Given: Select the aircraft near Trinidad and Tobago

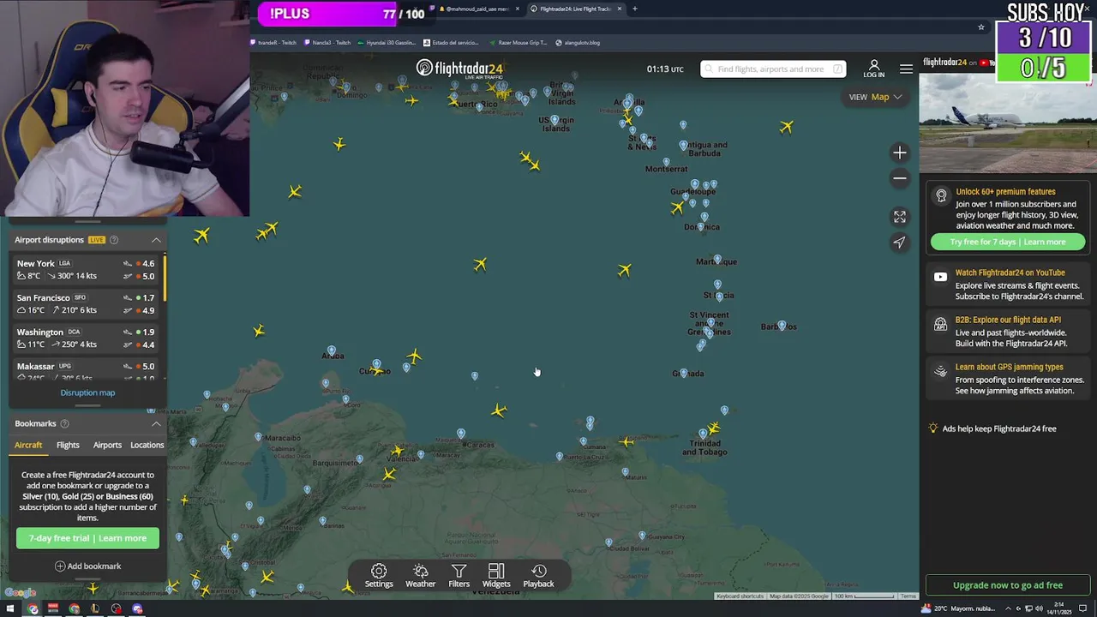Looking at the screenshot, I should 714,428.
